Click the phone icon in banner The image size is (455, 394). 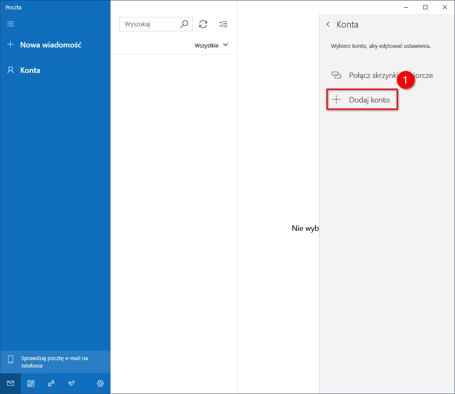11,359
